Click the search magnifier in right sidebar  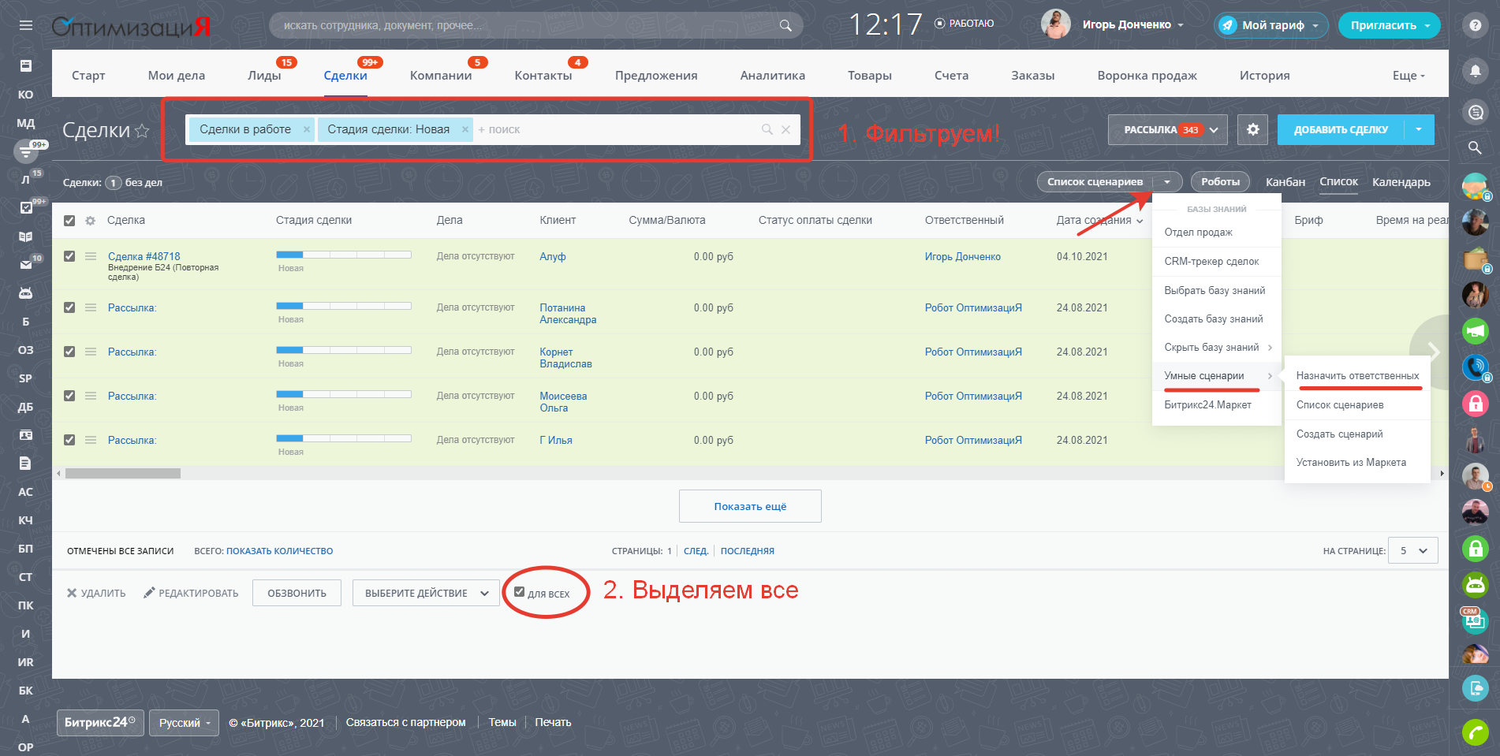click(1475, 147)
